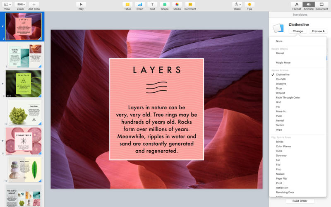This screenshot has height=207, width=331.
Task: Add a Text box
Action: coord(152,4)
